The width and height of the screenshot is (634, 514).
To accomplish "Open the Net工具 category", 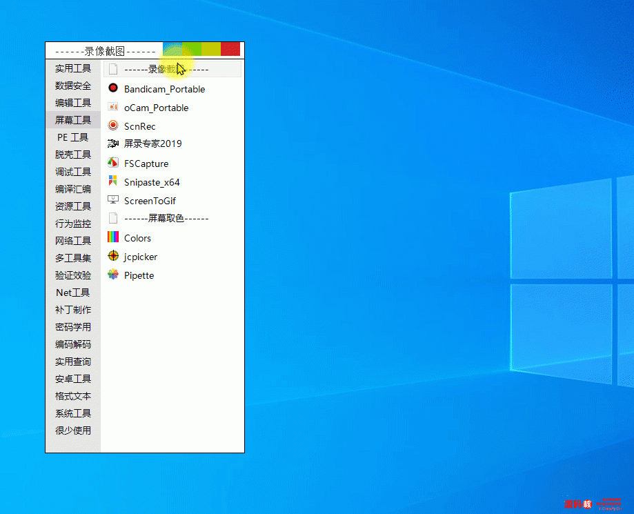I will pos(73,293).
